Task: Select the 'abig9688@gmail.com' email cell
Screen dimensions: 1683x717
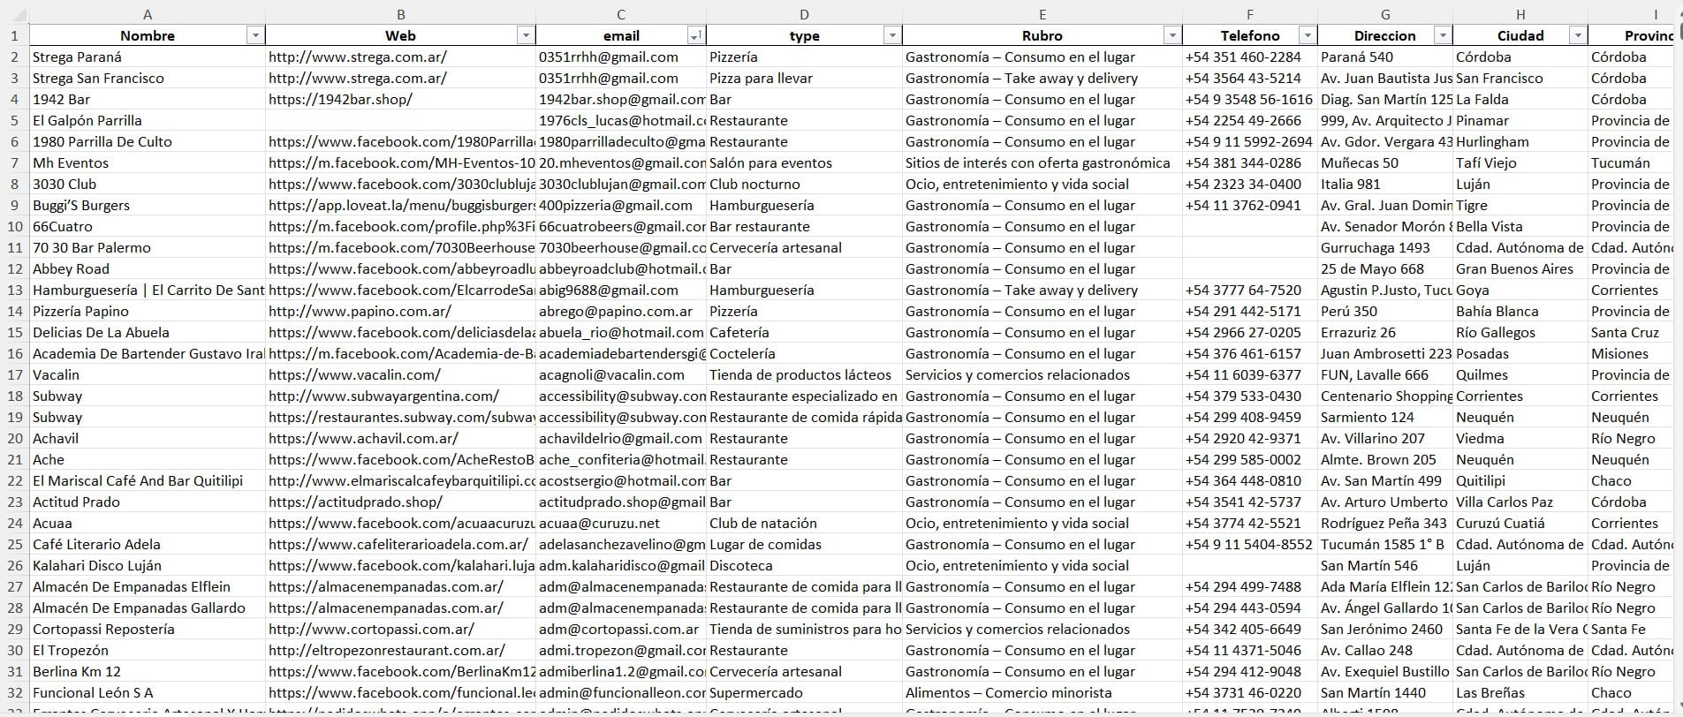Action: point(621,290)
